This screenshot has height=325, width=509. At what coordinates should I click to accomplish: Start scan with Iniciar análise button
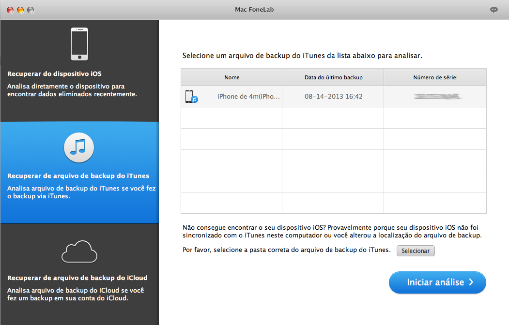[x=437, y=282]
